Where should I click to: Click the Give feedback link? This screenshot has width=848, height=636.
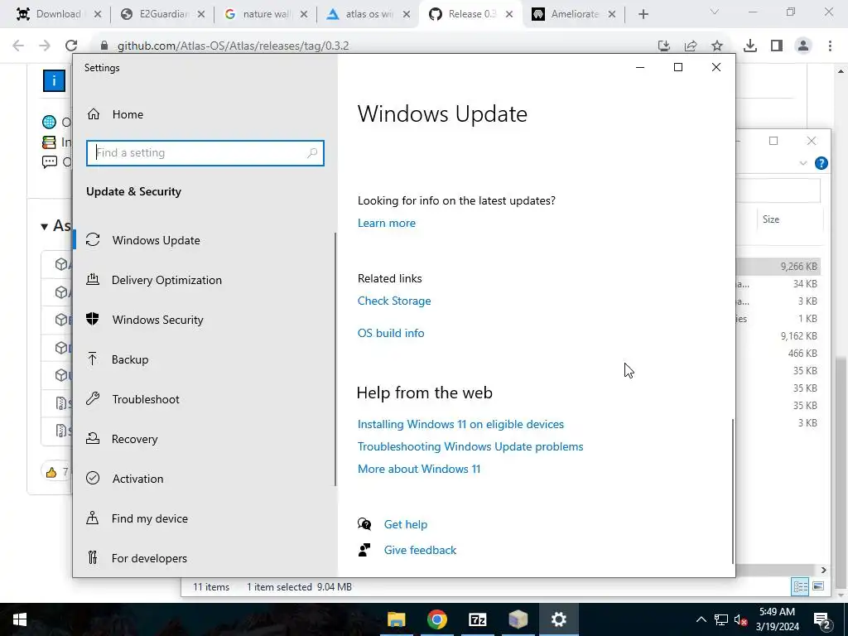pos(420,550)
